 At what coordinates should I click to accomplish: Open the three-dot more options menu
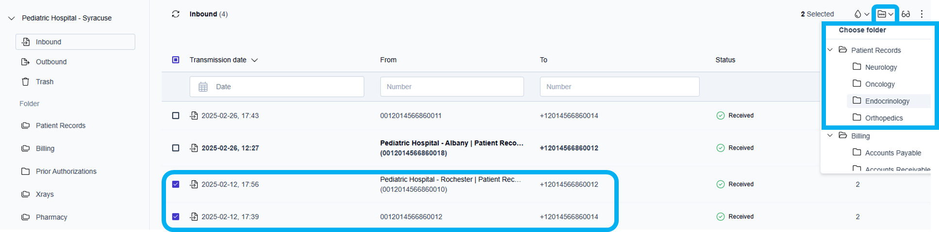[922, 14]
